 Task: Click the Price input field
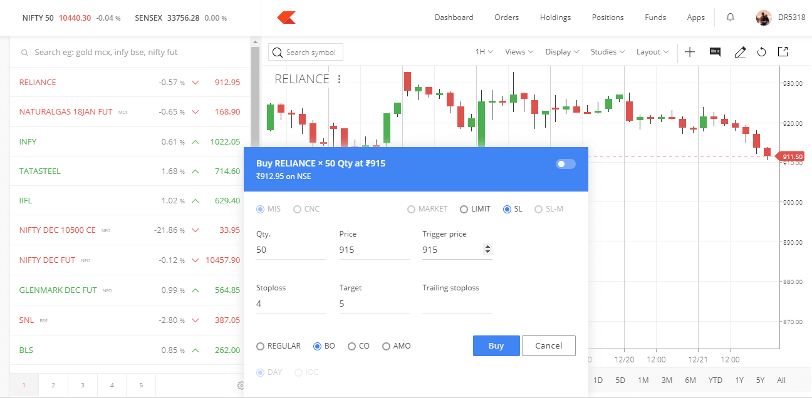point(375,250)
